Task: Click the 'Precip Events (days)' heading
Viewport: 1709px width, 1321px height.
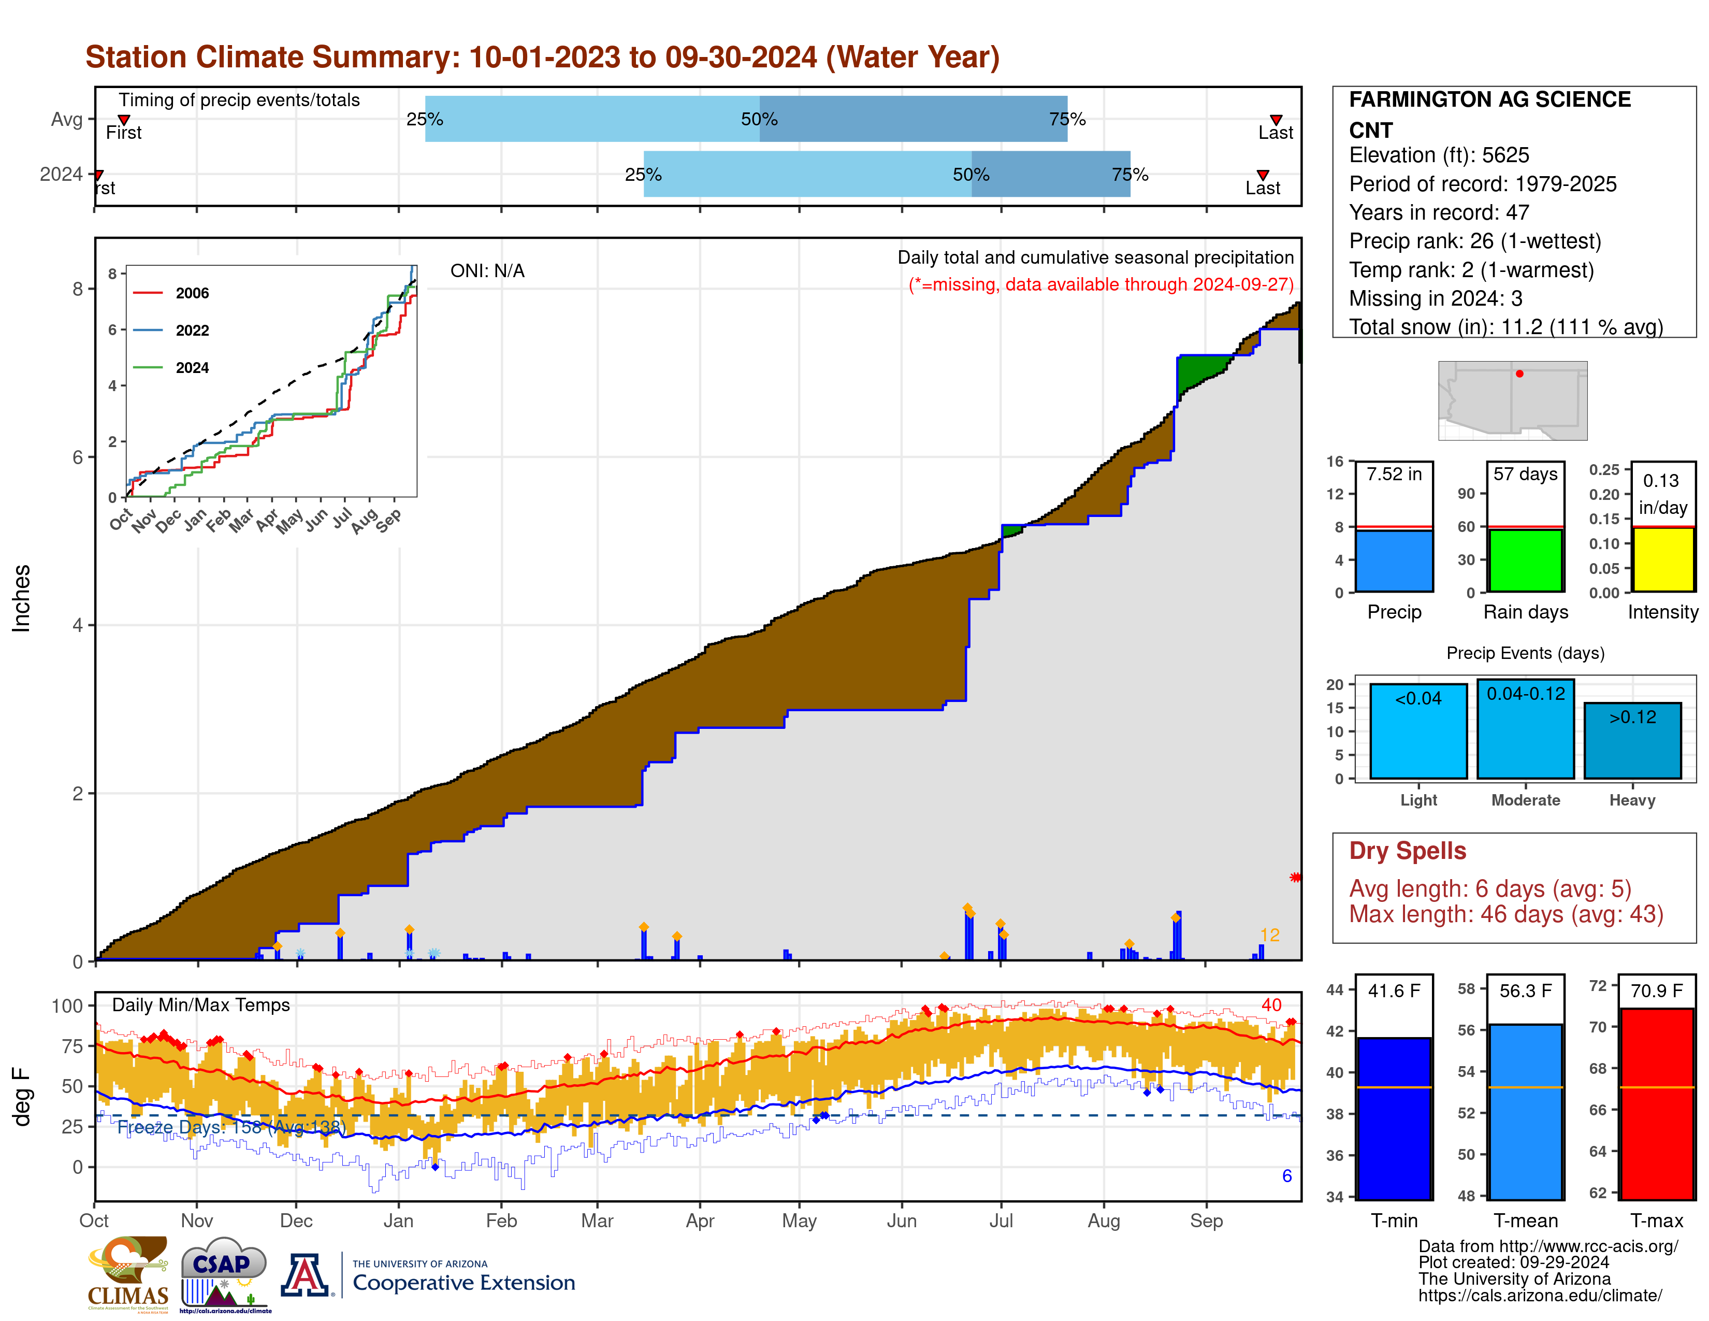Action: (x=1525, y=653)
